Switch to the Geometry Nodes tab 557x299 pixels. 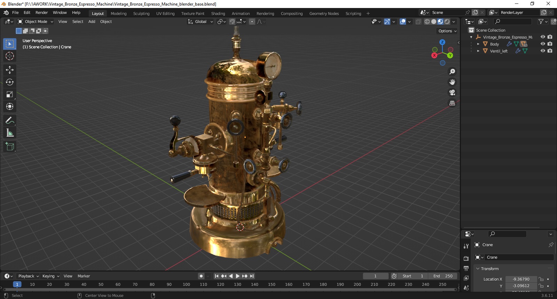pos(324,14)
